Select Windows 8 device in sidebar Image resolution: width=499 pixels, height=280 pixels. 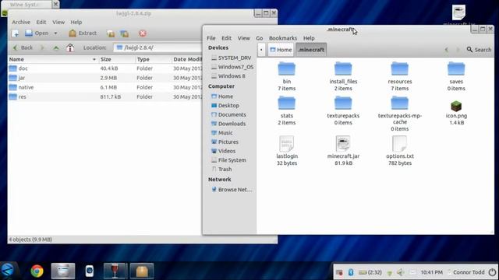tap(228, 76)
